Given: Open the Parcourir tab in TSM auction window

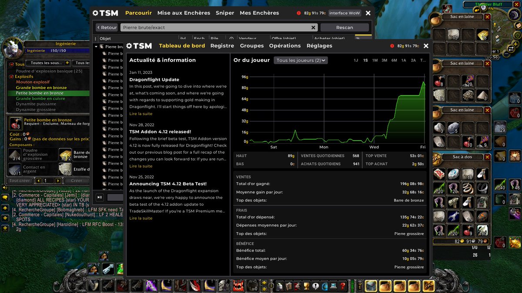Looking at the screenshot, I should [138, 13].
